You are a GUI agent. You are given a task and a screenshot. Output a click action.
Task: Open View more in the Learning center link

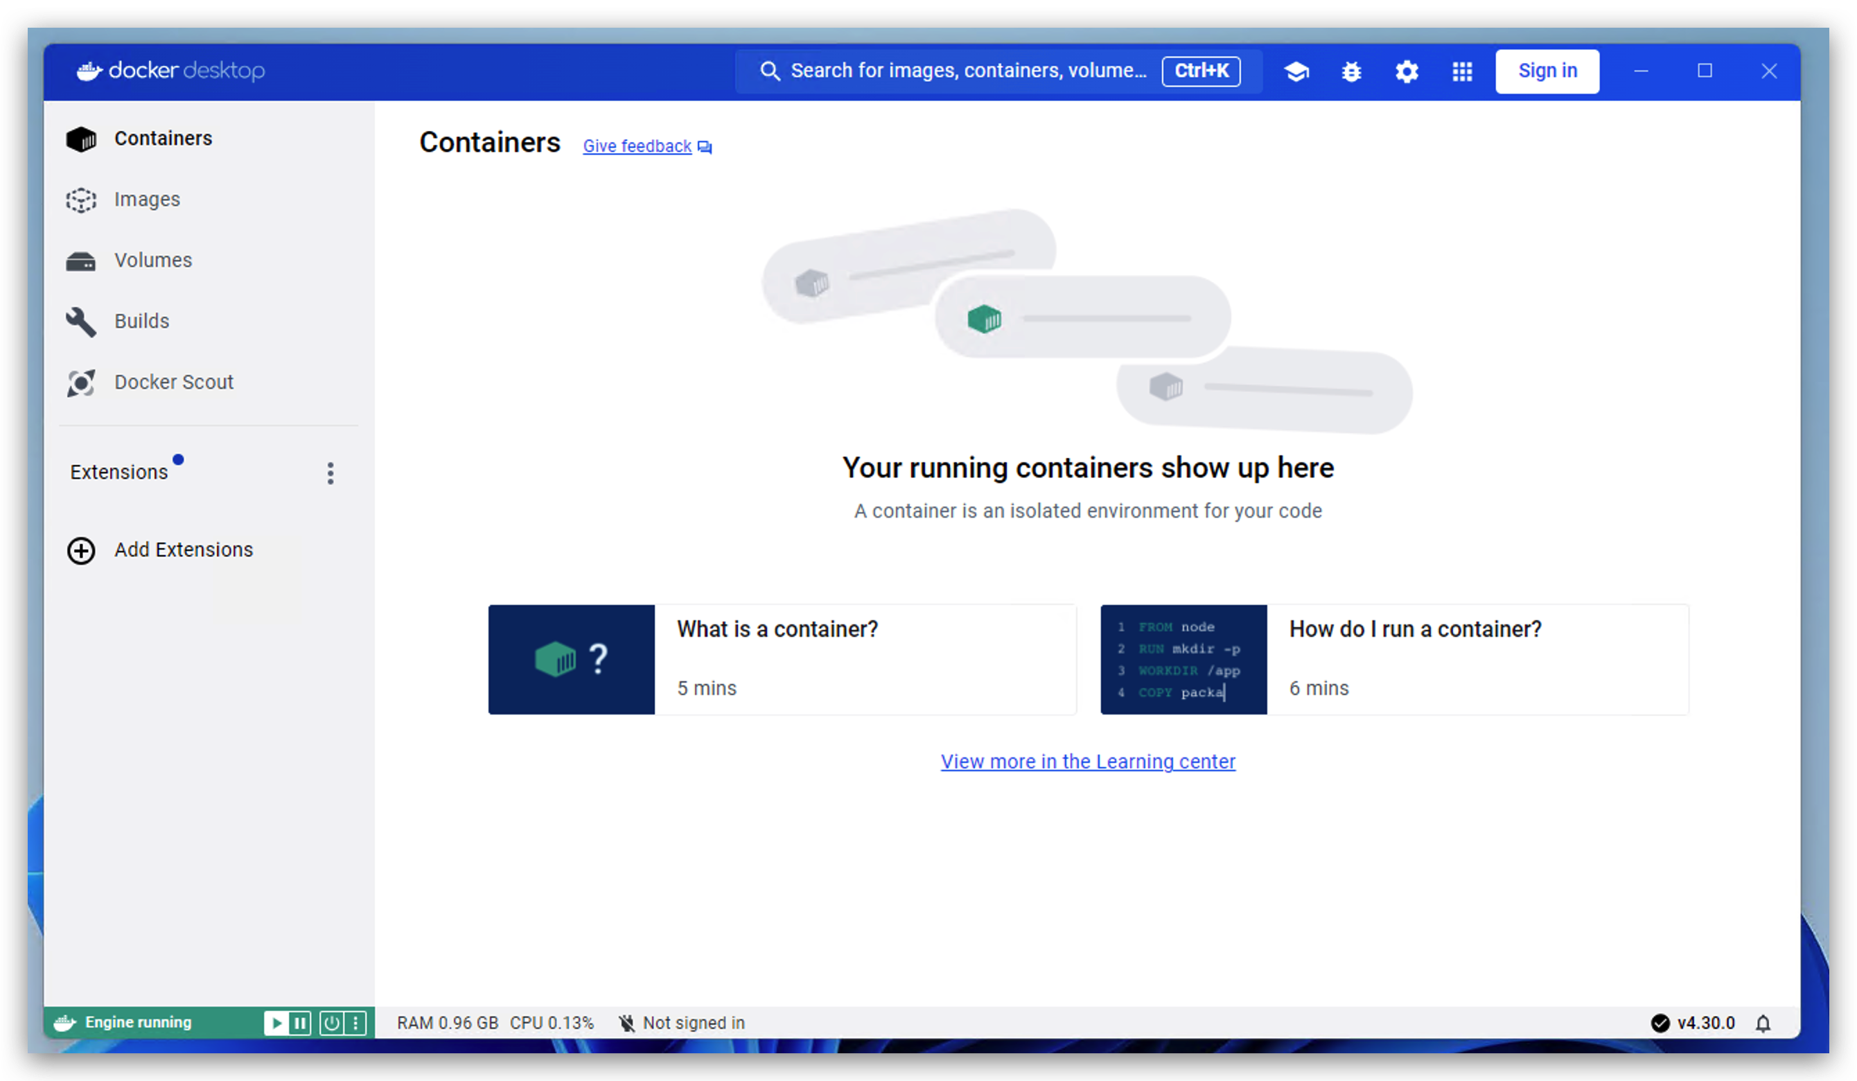tap(1088, 761)
